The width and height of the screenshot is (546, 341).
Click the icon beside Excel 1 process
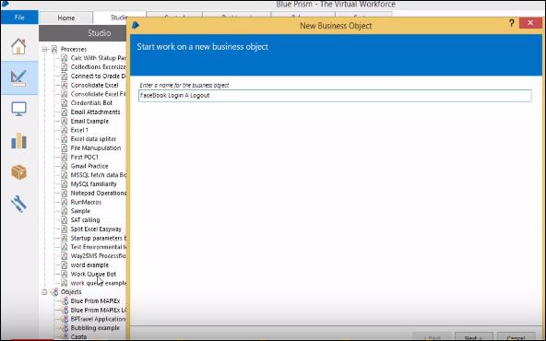click(x=64, y=130)
